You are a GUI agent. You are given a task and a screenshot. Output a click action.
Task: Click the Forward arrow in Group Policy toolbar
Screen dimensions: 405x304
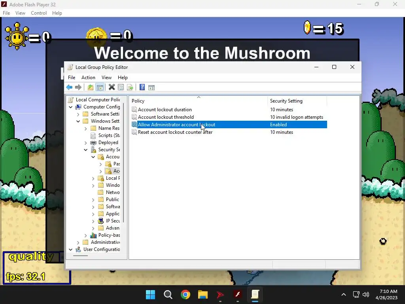(x=78, y=87)
